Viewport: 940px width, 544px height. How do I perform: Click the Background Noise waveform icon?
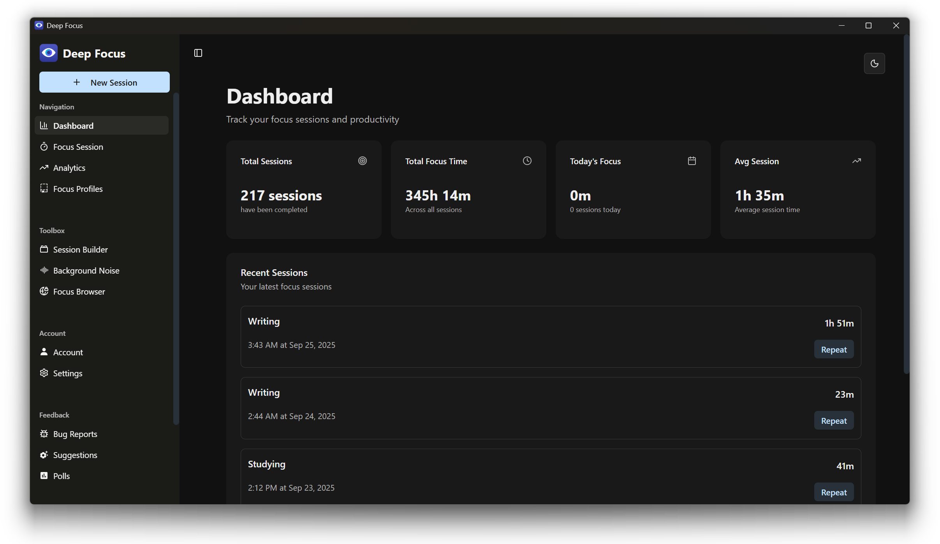point(44,270)
